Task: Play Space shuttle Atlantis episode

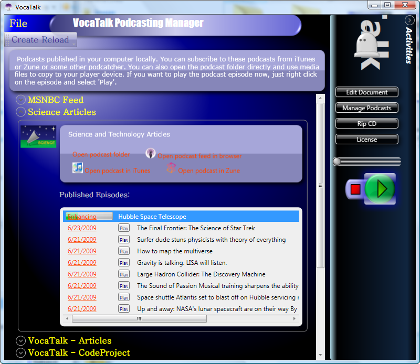Action: coord(124,297)
